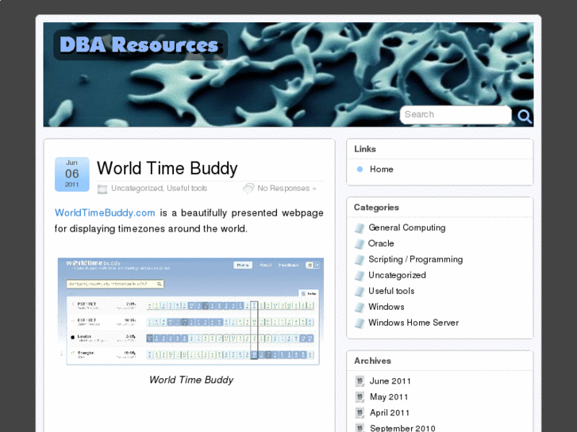
Task: Open the World Time Buddy screenshot thumbnail
Action: tap(190, 311)
